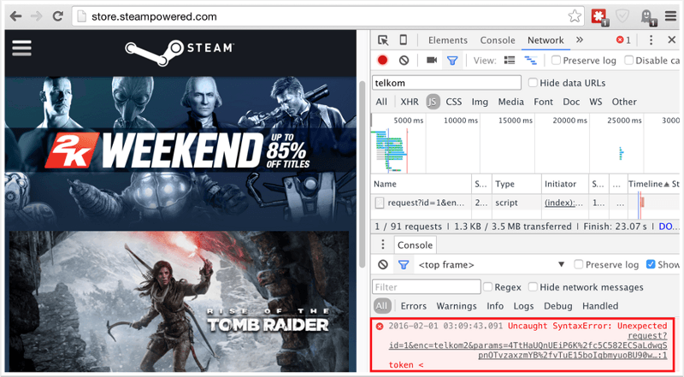Toggle Disable cache checkbox
Image resolution: width=684 pixels, height=377 pixels.
click(x=628, y=60)
